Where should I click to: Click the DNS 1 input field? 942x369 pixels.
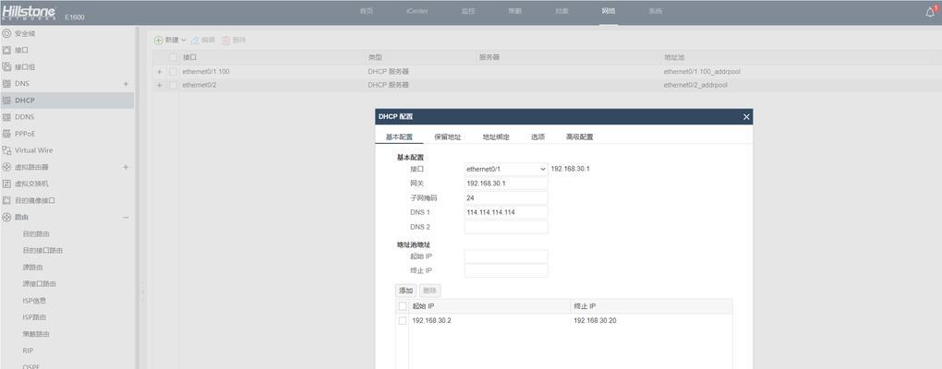coord(506,212)
